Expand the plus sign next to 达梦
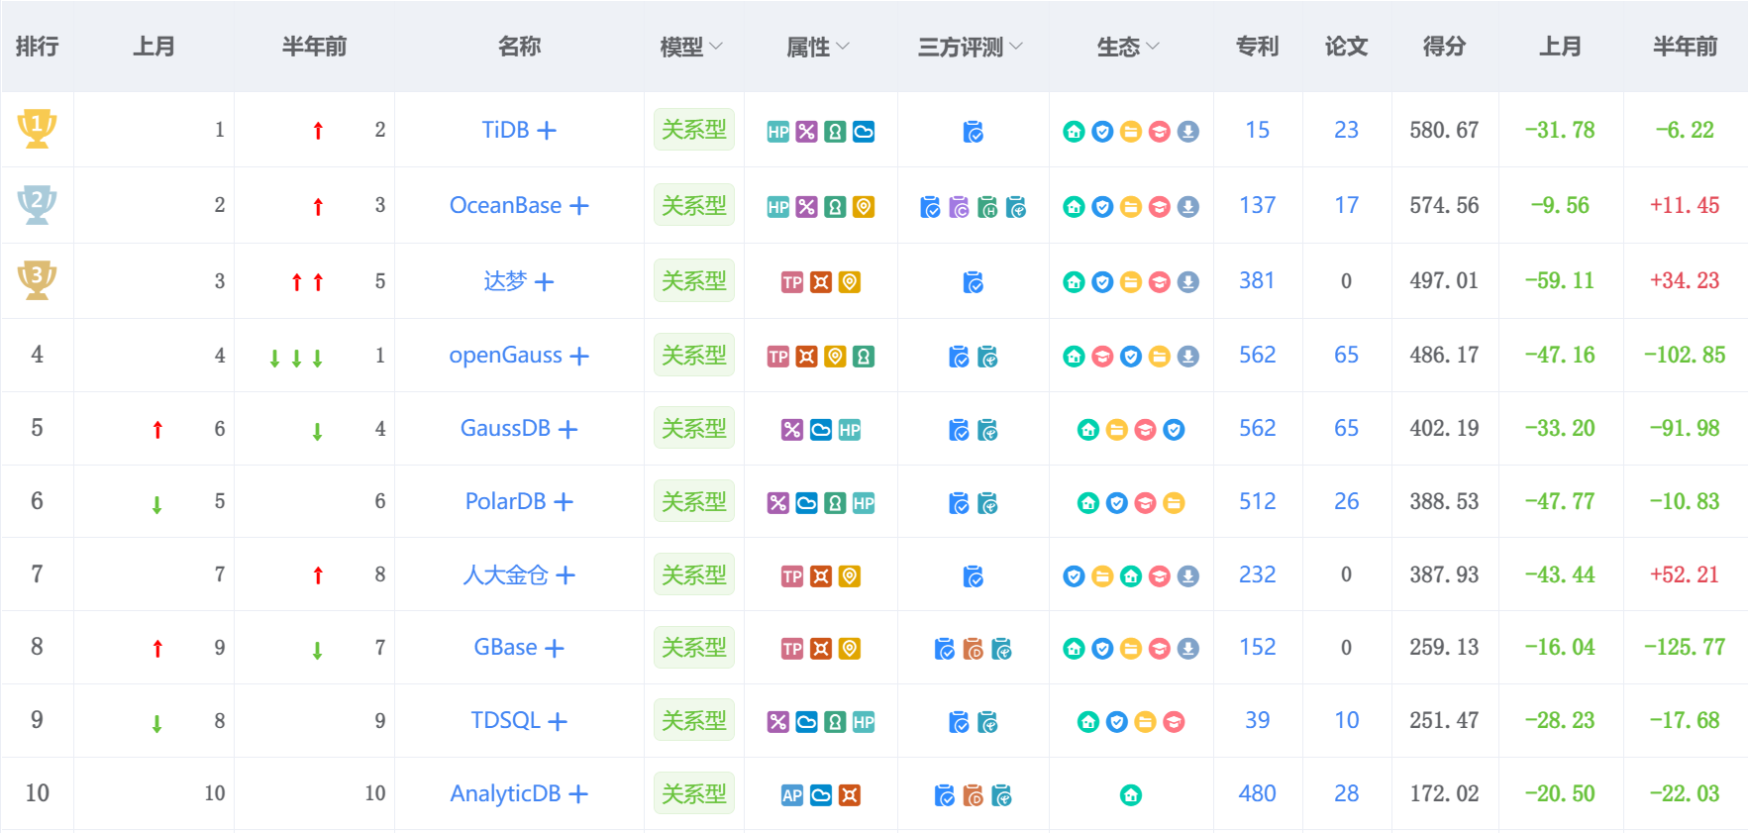Screen dimensions: 1748x833 tap(545, 282)
